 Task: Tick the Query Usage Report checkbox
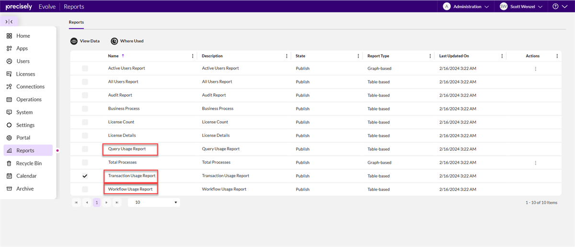click(85, 149)
